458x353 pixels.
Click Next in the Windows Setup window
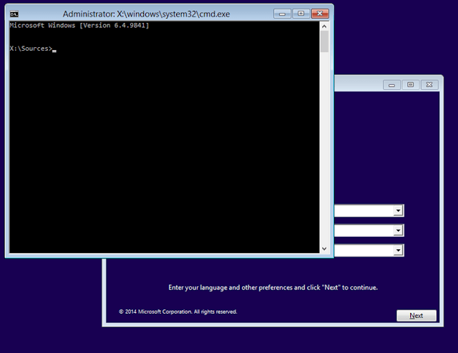click(416, 316)
